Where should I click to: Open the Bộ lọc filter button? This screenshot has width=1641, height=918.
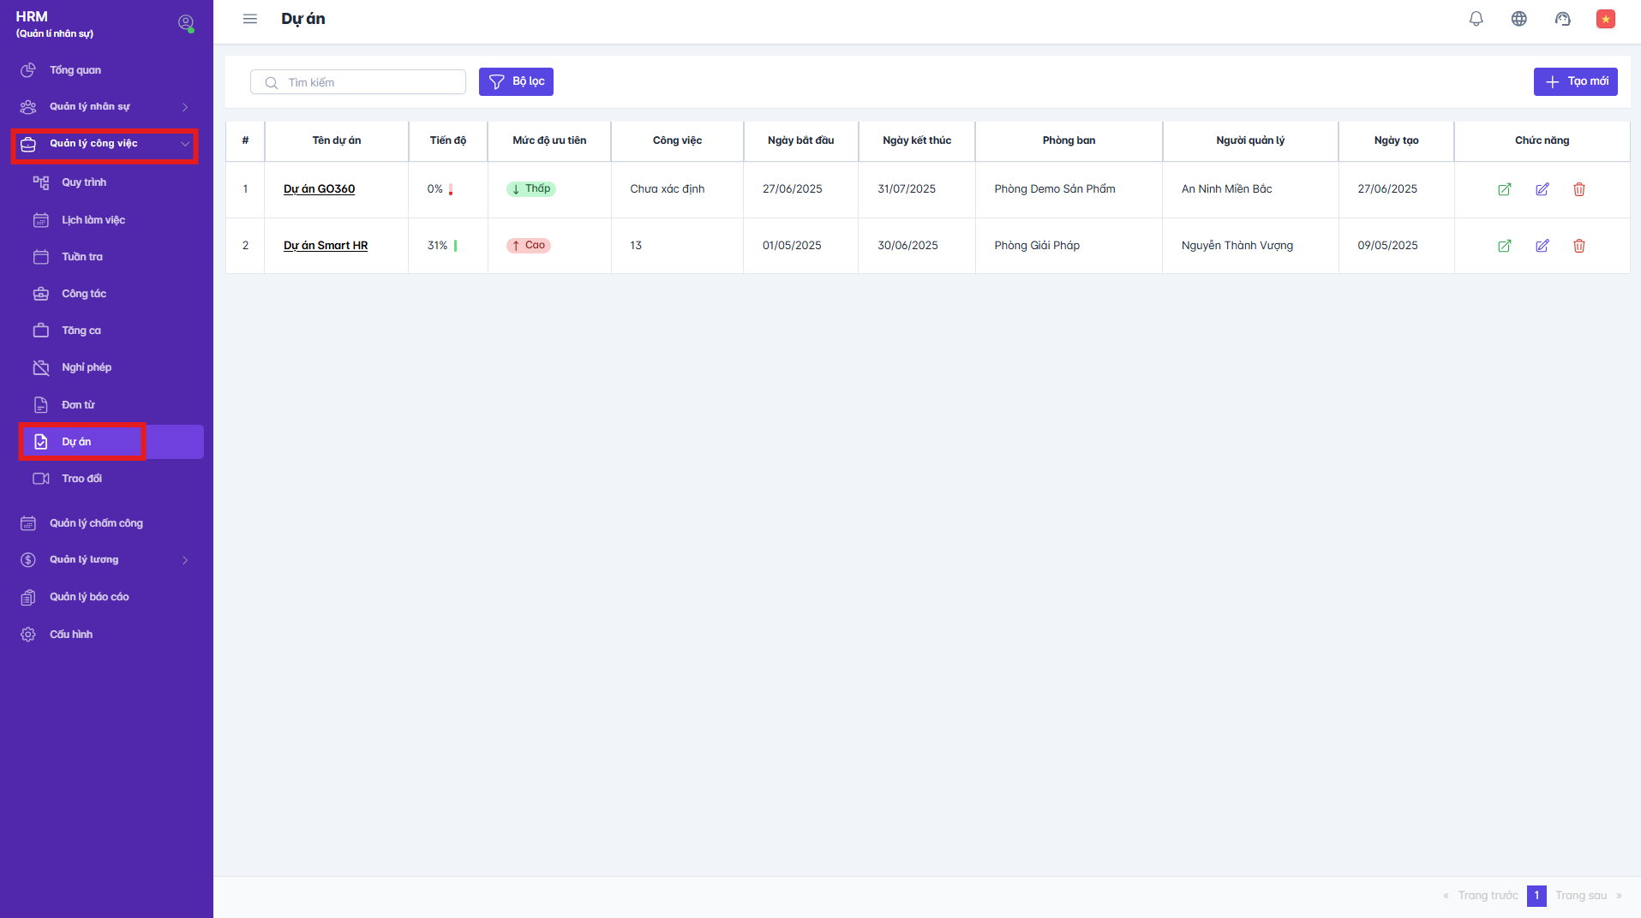(516, 81)
